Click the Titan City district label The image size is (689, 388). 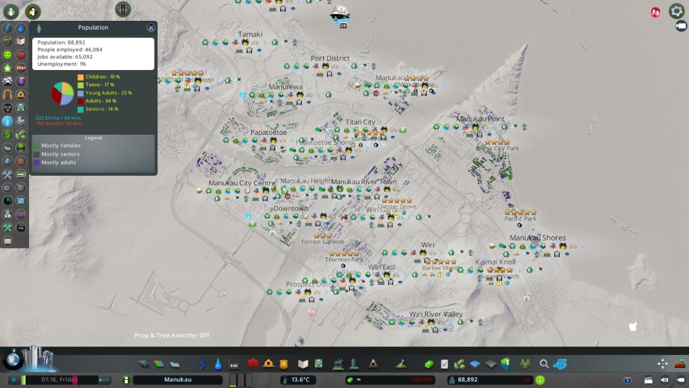click(360, 122)
